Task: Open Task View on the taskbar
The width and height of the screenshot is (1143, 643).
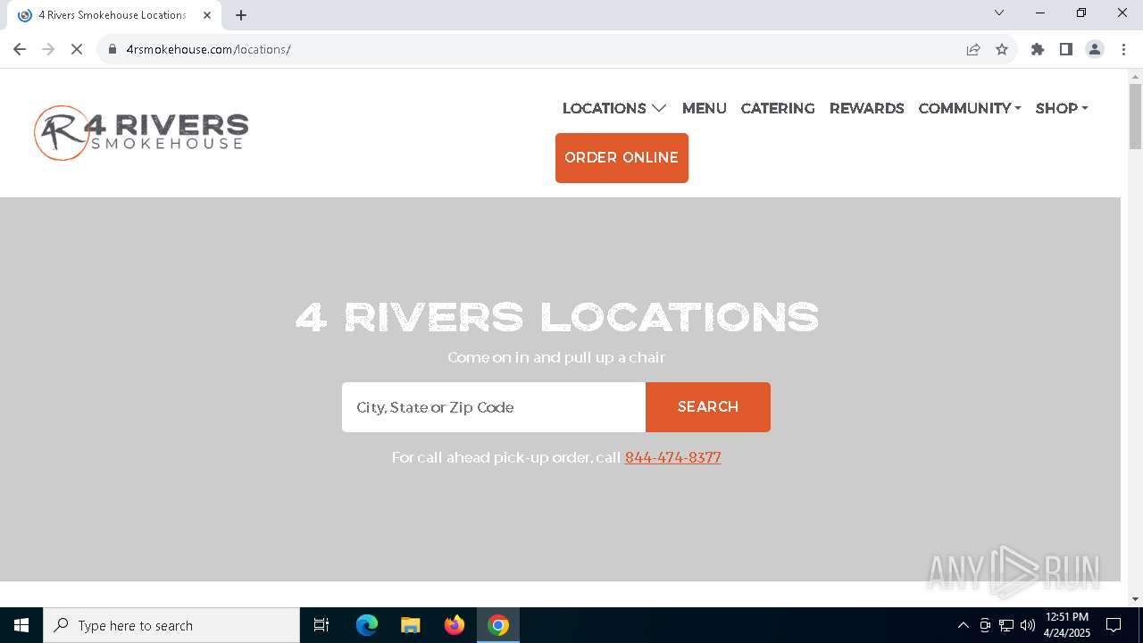Action: pyautogui.click(x=321, y=625)
